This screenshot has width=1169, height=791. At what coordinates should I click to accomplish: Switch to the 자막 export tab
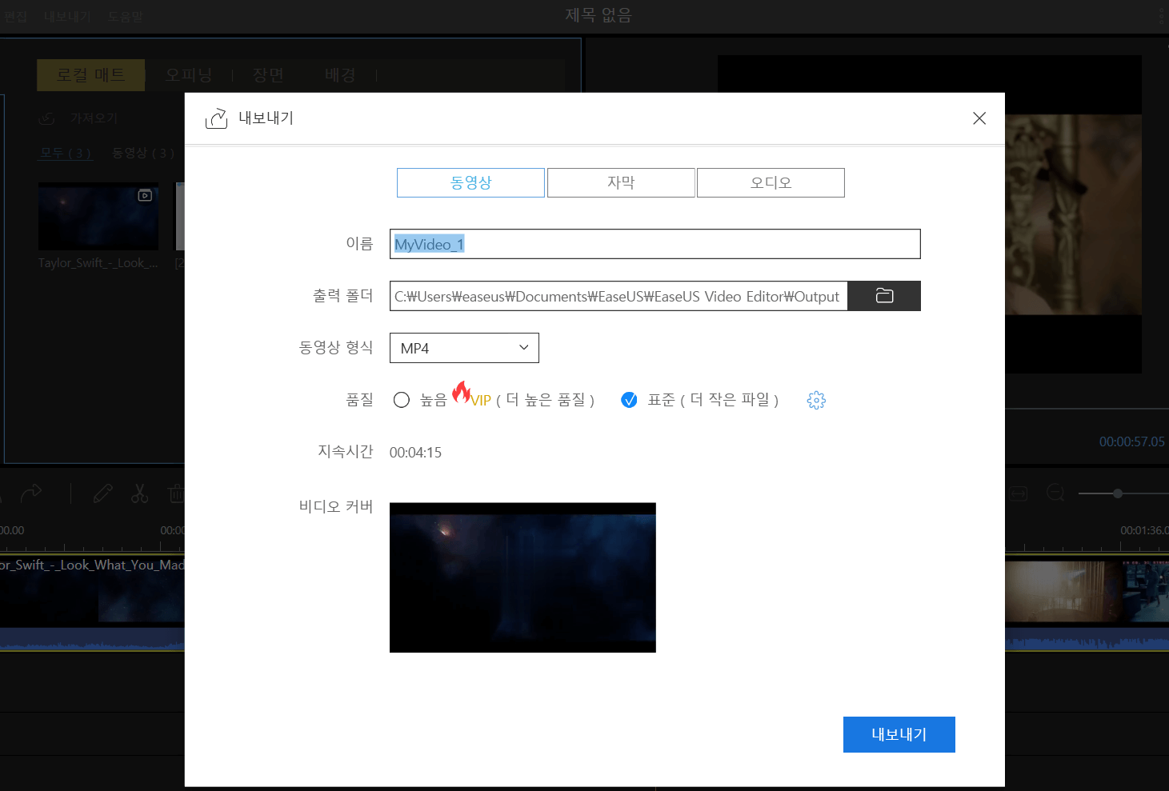[x=621, y=182]
